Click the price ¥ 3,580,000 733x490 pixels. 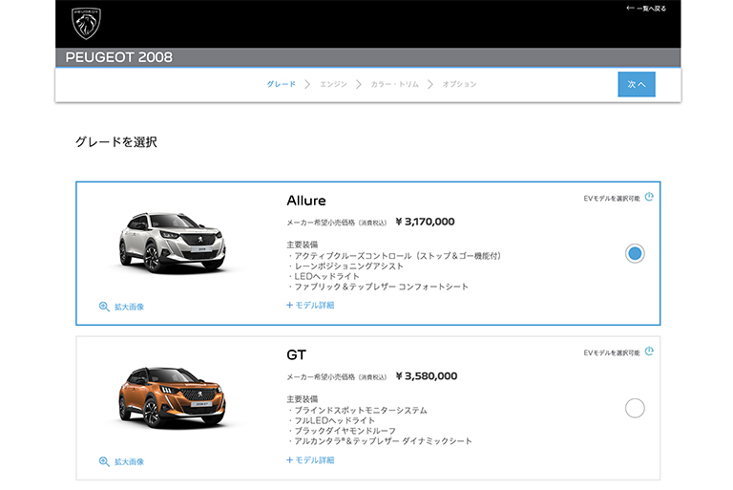pos(427,376)
